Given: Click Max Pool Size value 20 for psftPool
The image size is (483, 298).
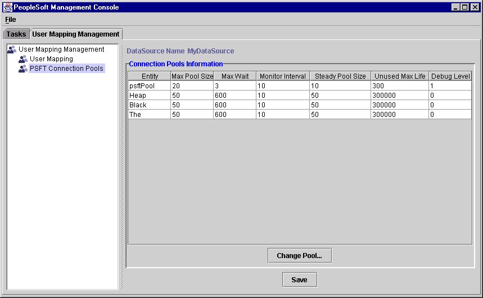Looking at the screenshot, I should pyautogui.click(x=192, y=85).
